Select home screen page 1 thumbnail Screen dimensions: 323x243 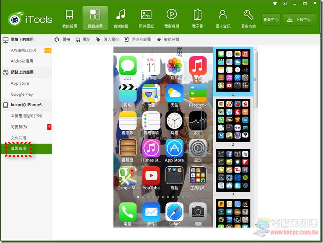tap(233, 70)
